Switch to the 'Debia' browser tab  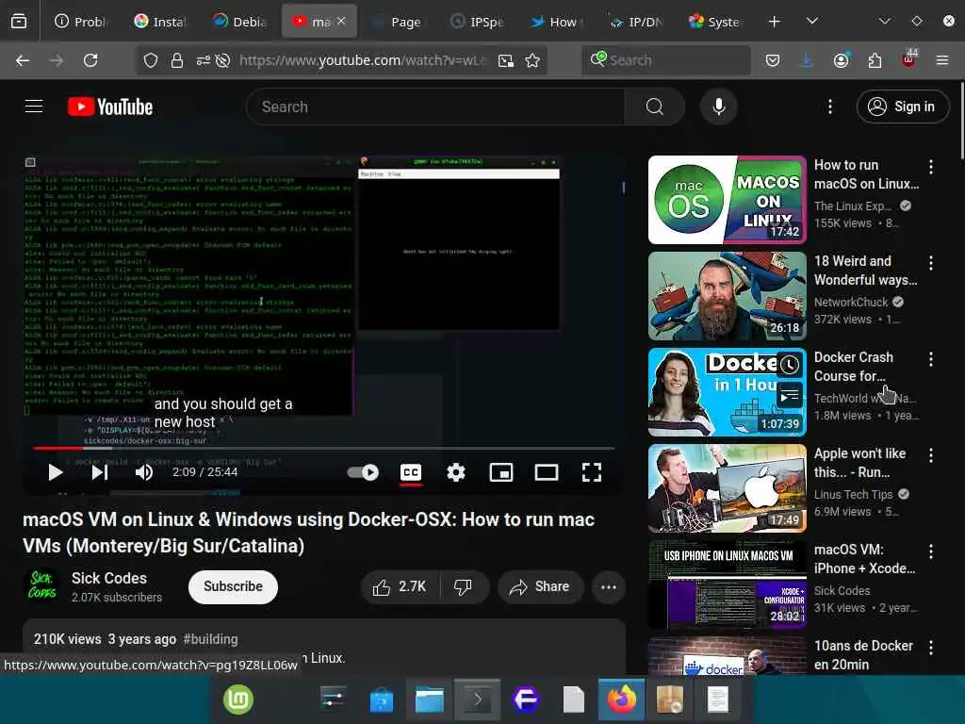[x=239, y=22]
